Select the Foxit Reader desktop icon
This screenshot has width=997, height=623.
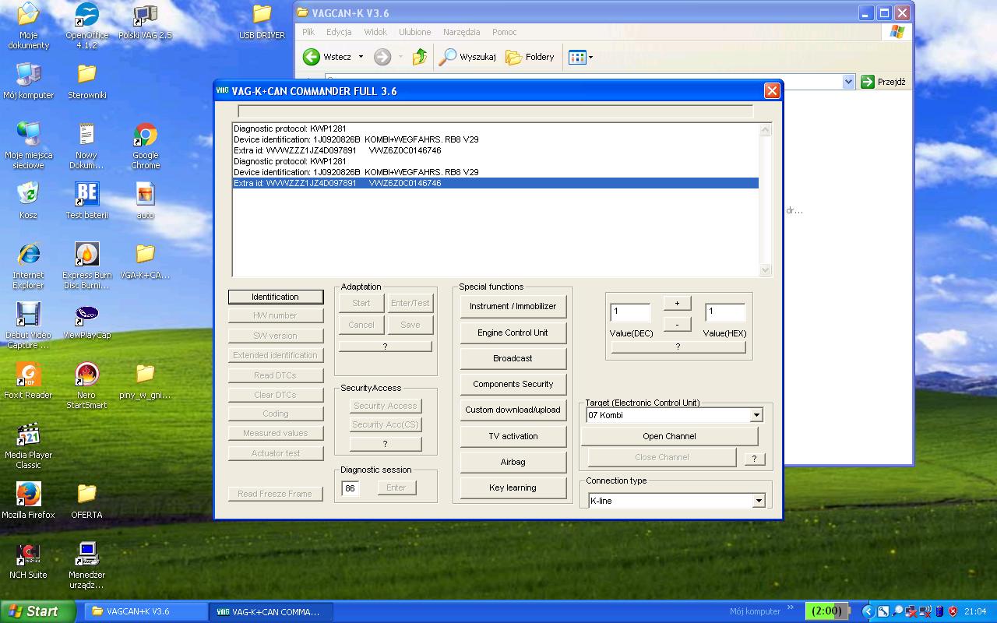pyautogui.click(x=28, y=382)
